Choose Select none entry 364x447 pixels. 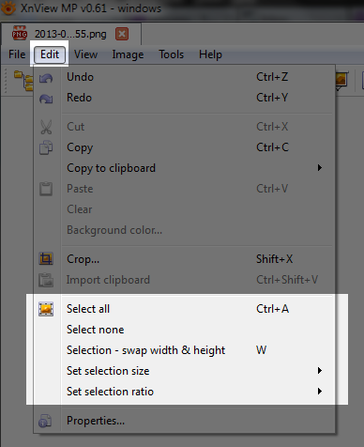click(185, 330)
